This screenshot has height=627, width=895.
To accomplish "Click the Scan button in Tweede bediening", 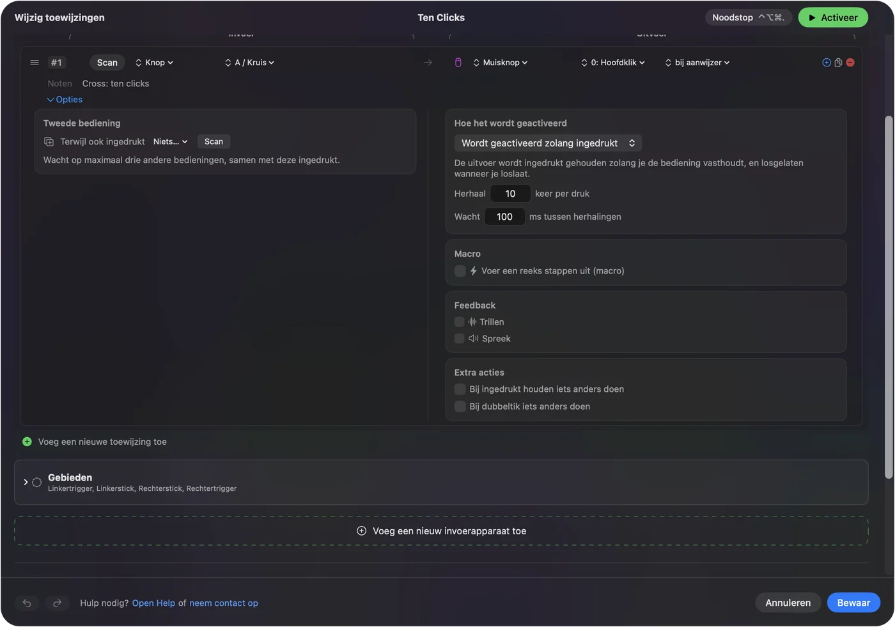I will [214, 142].
